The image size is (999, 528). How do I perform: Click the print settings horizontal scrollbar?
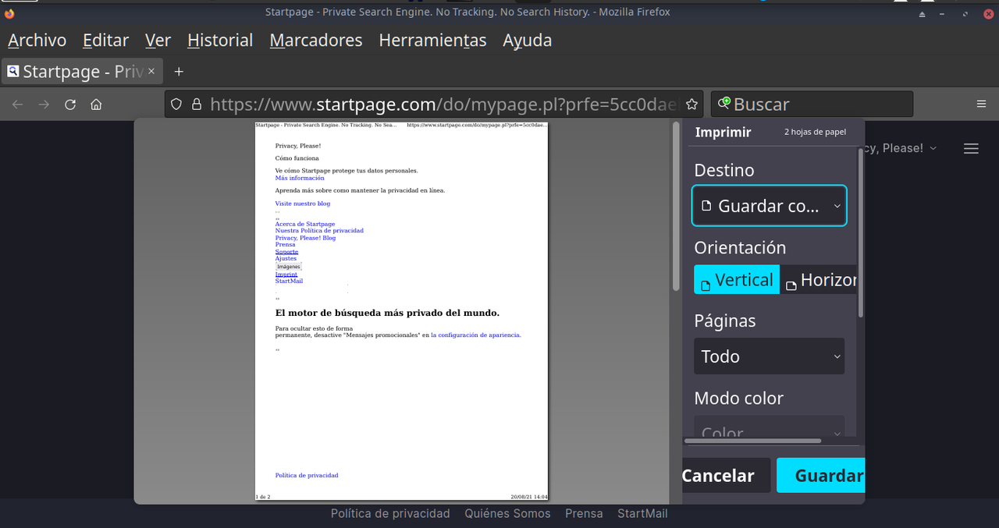click(x=752, y=441)
